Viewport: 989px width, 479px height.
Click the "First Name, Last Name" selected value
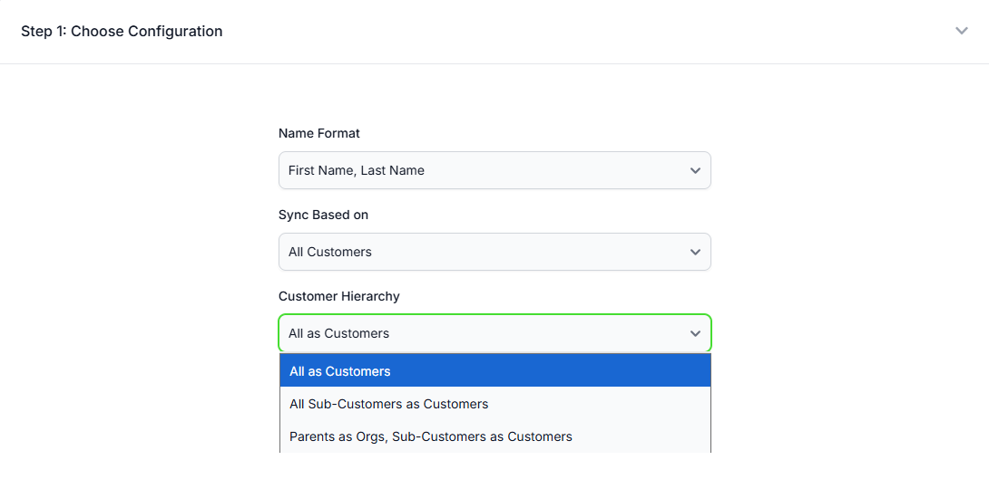357,170
